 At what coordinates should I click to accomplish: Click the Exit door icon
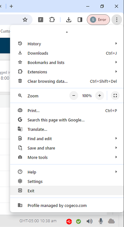point(20,190)
